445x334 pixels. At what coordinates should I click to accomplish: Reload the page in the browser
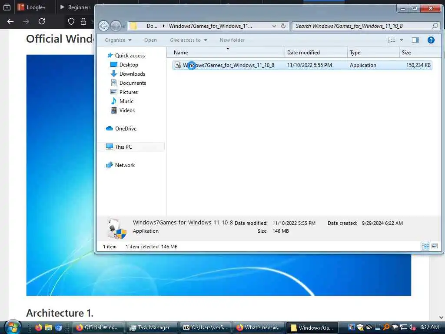(x=42, y=21)
